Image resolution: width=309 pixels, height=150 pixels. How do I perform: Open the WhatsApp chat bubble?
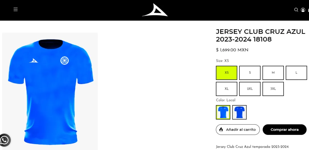tap(5, 140)
